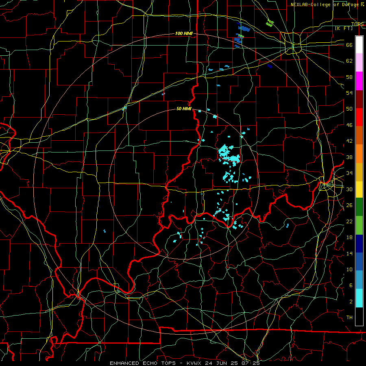
Task: Click the '18' legend value
Action: (x=349, y=237)
